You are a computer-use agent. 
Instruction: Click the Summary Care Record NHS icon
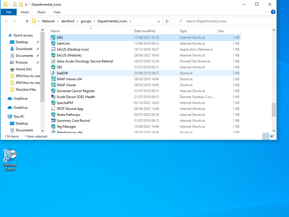click(53, 120)
